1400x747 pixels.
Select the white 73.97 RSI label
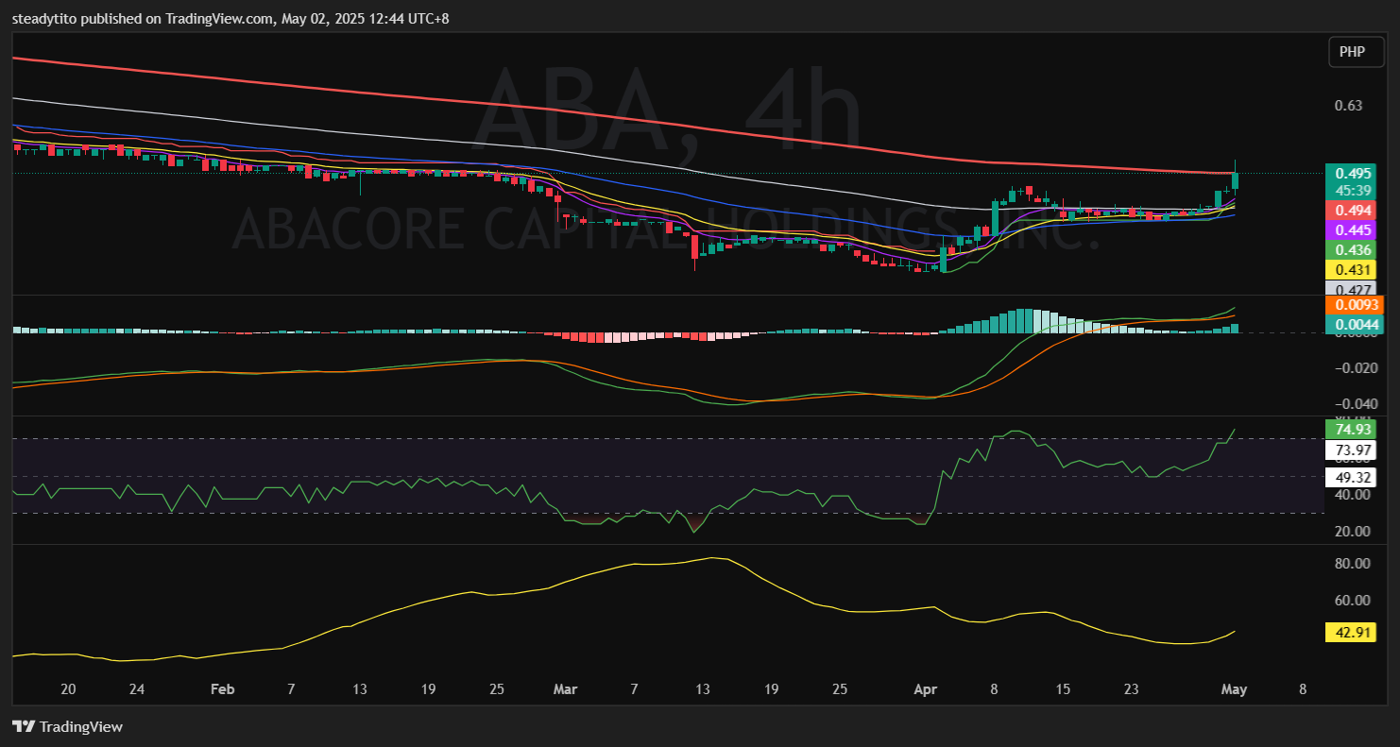click(x=1351, y=450)
